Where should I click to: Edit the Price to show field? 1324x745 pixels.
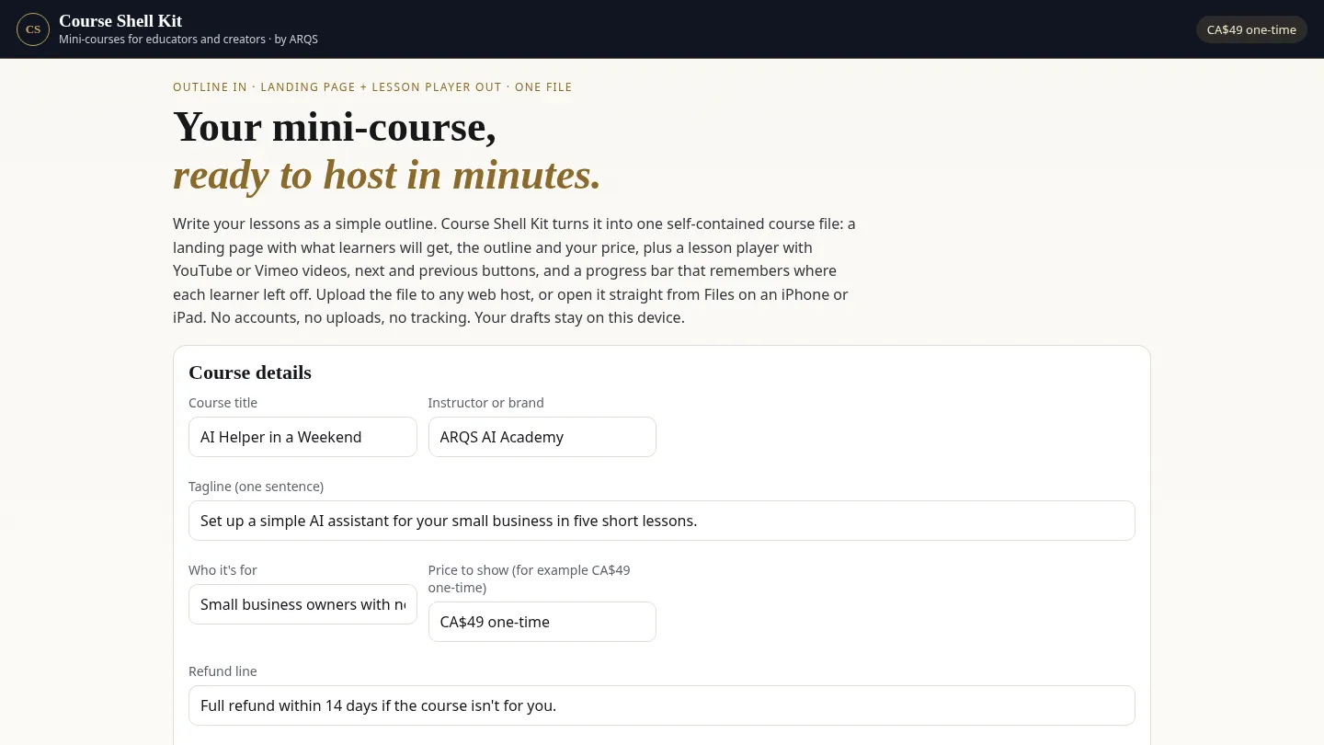click(542, 622)
